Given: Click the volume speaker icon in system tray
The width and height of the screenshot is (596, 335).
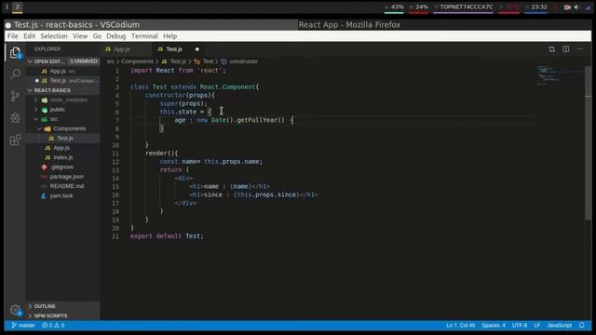Looking at the screenshot, I should click(x=577, y=7).
